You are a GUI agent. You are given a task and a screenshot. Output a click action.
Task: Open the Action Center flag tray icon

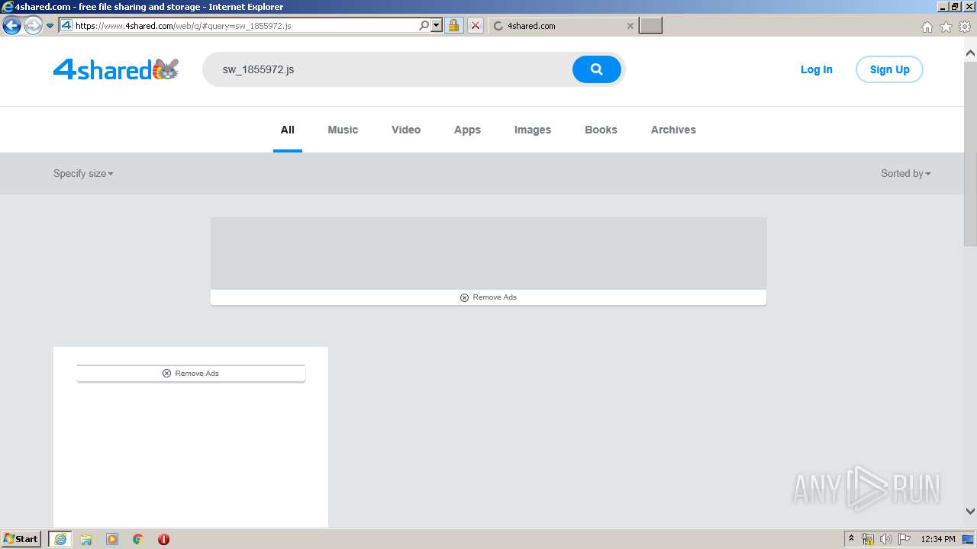pos(904,539)
